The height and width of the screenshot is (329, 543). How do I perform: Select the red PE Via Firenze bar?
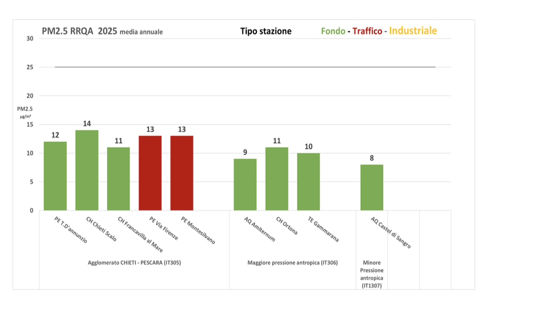click(150, 173)
